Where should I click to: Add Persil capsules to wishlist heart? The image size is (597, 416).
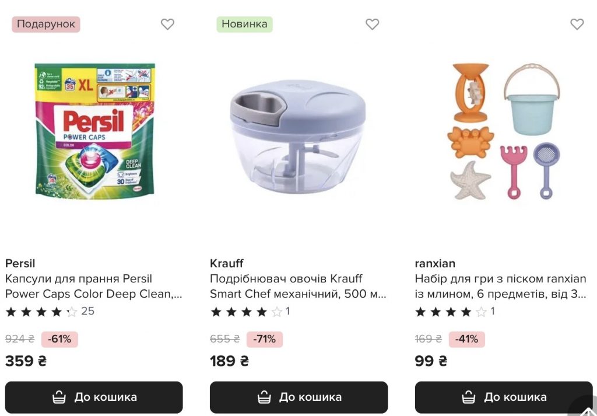167,25
